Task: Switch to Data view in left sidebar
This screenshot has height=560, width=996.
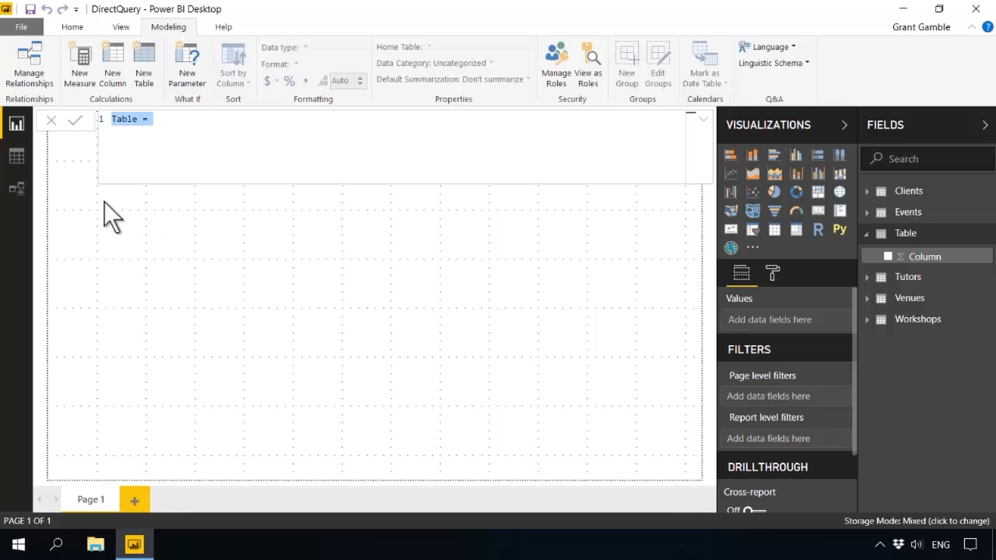Action: click(17, 157)
